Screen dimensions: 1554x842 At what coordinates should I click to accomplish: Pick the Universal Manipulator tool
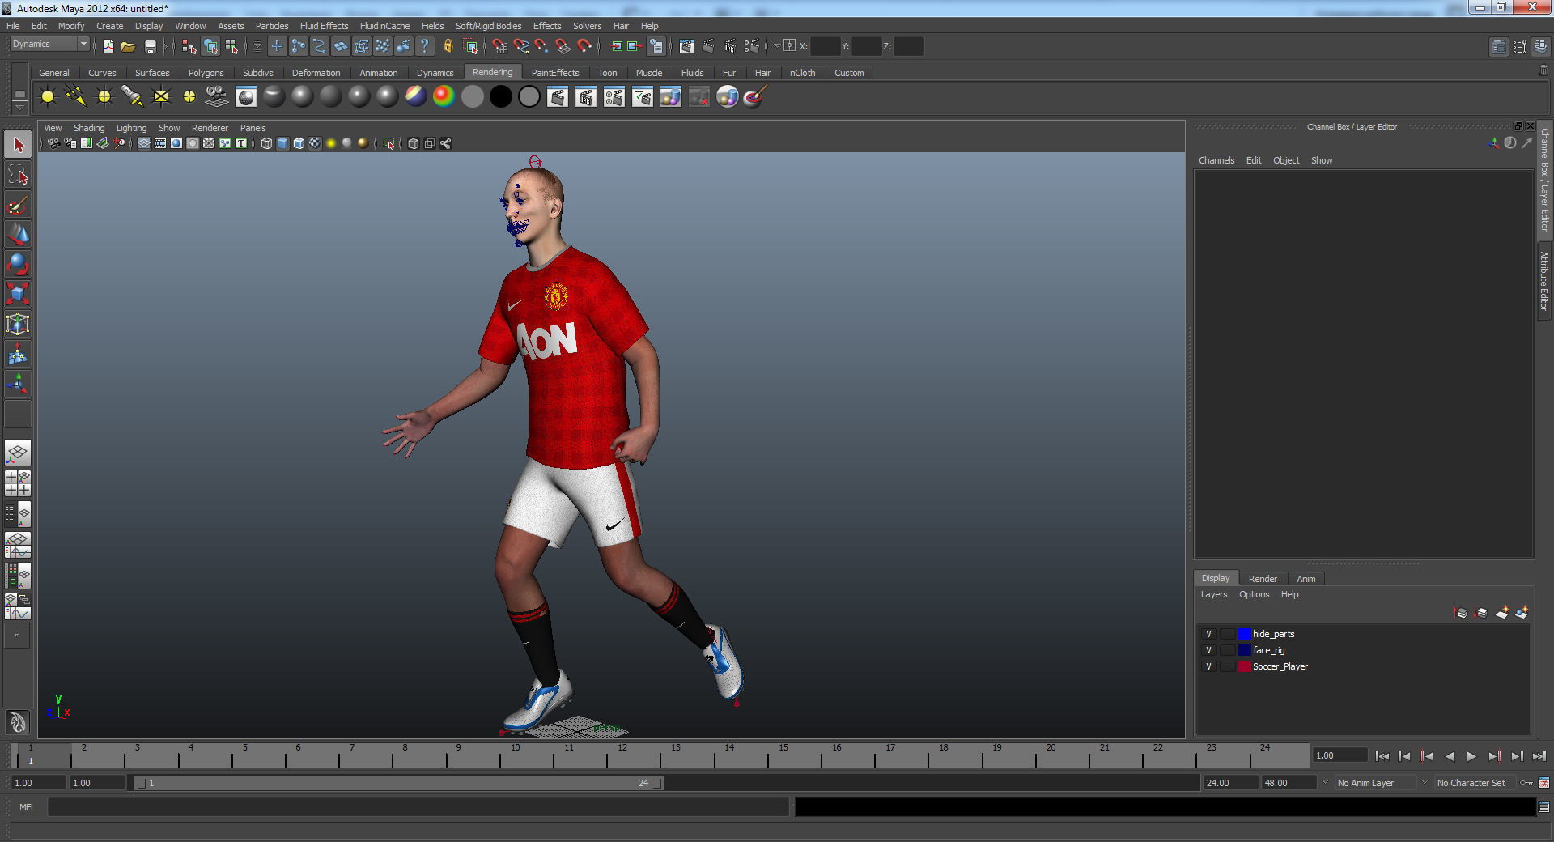coord(18,325)
